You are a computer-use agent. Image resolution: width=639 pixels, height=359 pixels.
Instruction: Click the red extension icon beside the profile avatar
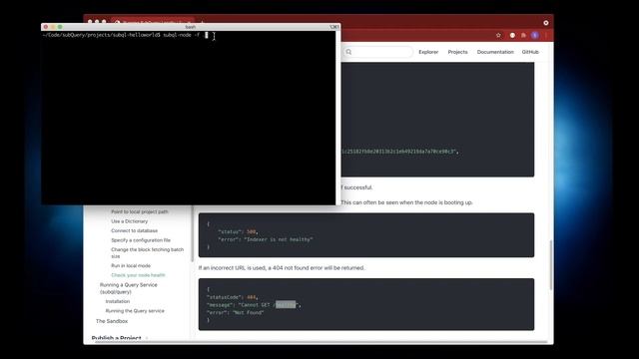(x=523, y=36)
